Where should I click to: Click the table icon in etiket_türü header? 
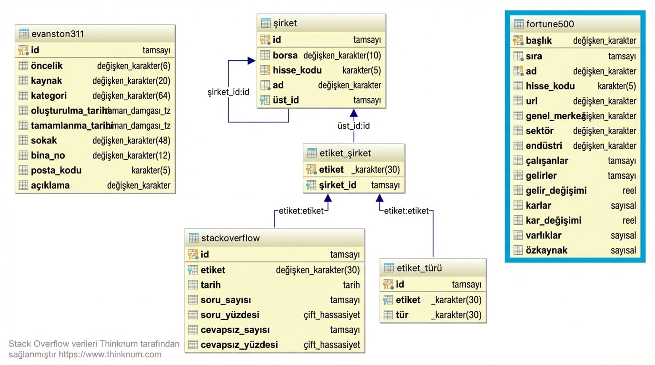[x=389, y=268]
